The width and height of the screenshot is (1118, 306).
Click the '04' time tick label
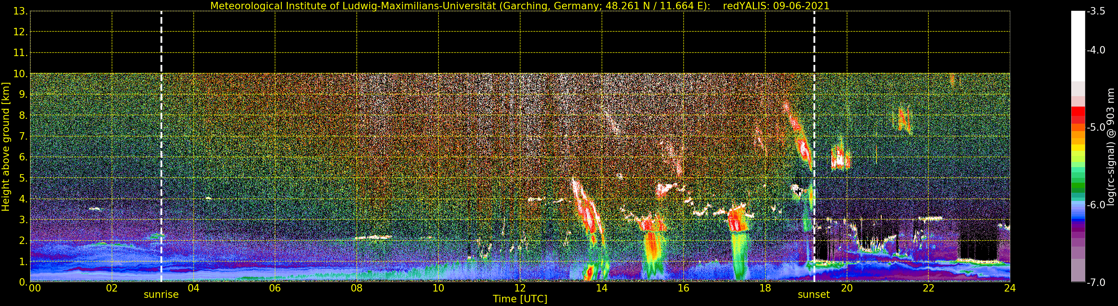pos(194,288)
